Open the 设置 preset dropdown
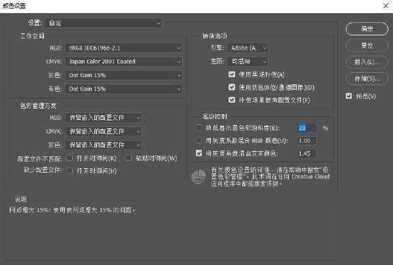This screenshot has height=265, width=393. coord(107,23)
